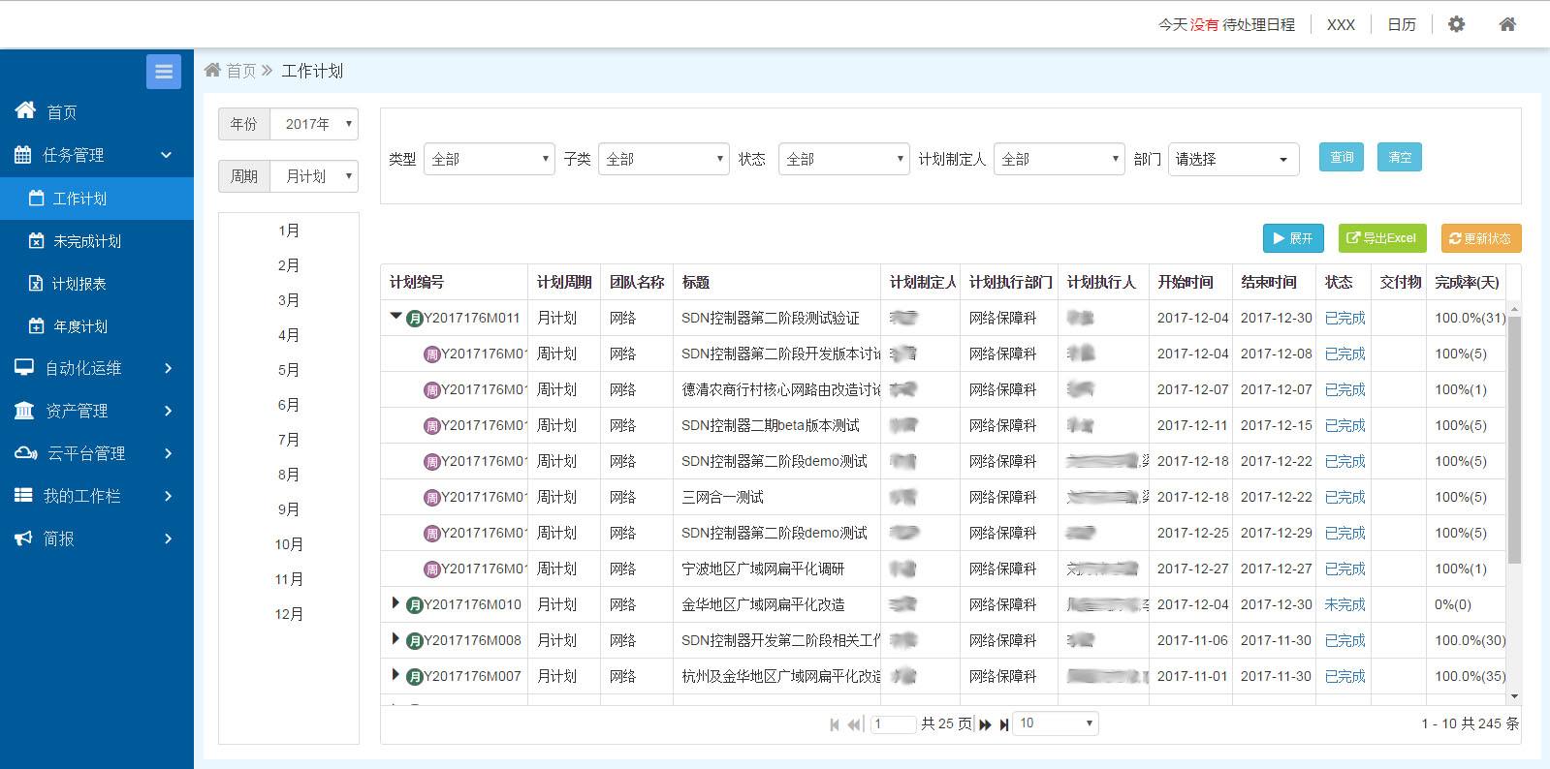Open the 部门 department dropdown
This screenshot has height=769, width=1550.
(1233, 159)
